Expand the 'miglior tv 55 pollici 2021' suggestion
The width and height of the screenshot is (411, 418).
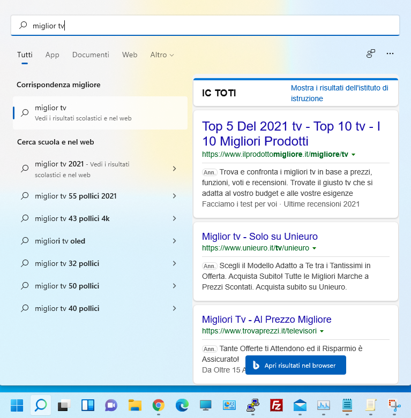click(174, 196)
